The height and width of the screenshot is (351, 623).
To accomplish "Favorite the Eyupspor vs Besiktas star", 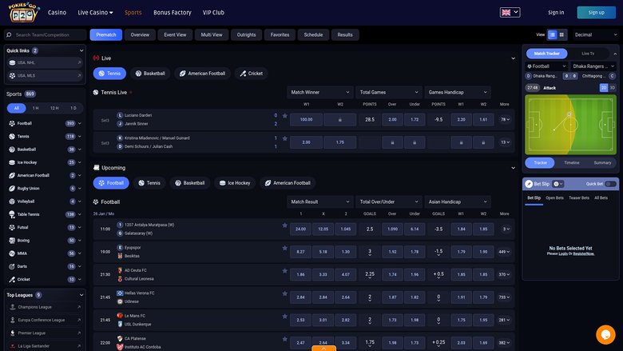I will pos(285,248).
